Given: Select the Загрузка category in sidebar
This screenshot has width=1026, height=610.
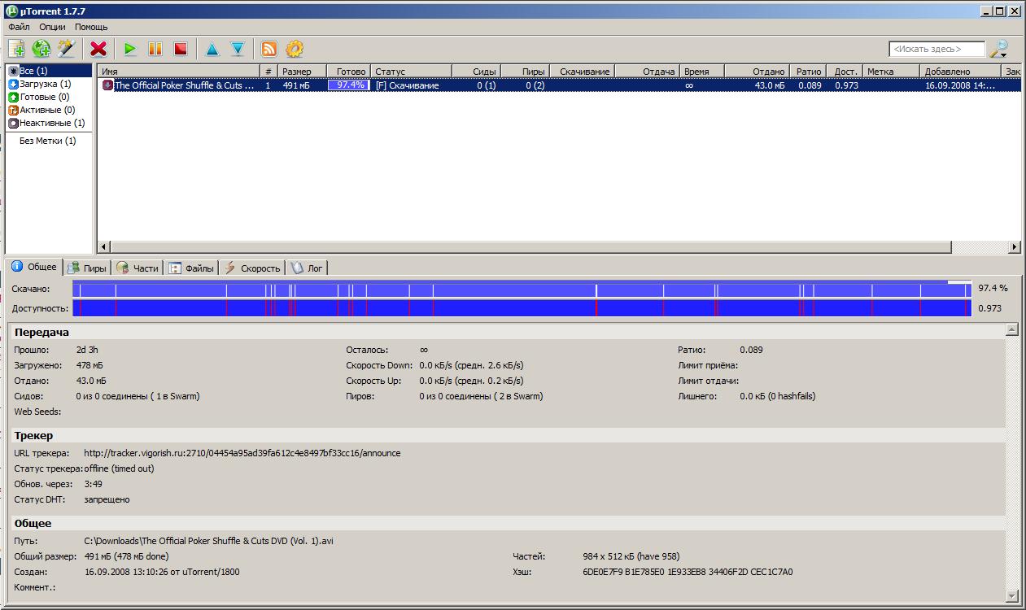Looking at the screenshot, I should tap(45, 84).
